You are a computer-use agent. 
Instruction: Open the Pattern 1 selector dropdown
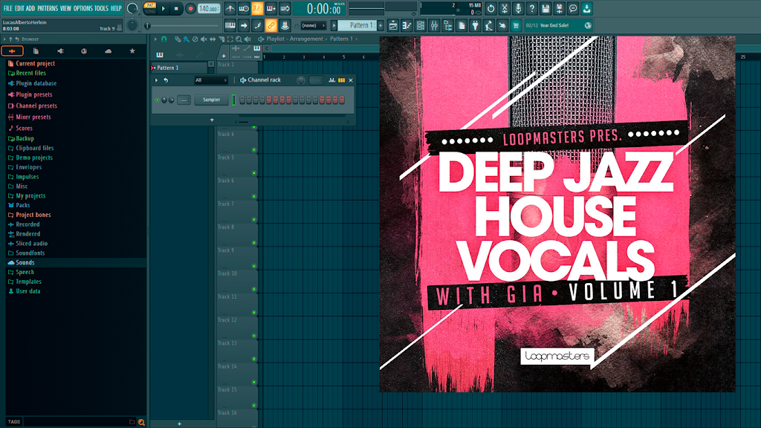[x=359, y=25]
